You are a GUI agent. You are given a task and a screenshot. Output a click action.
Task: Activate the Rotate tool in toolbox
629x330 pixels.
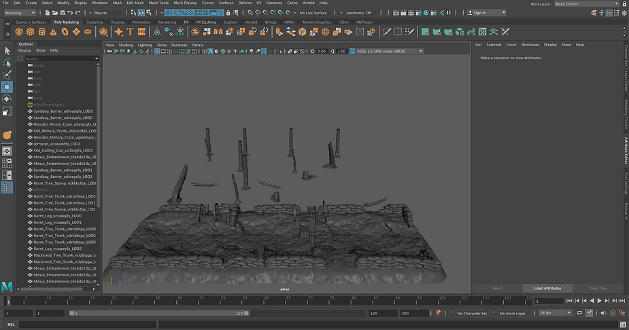7,99
